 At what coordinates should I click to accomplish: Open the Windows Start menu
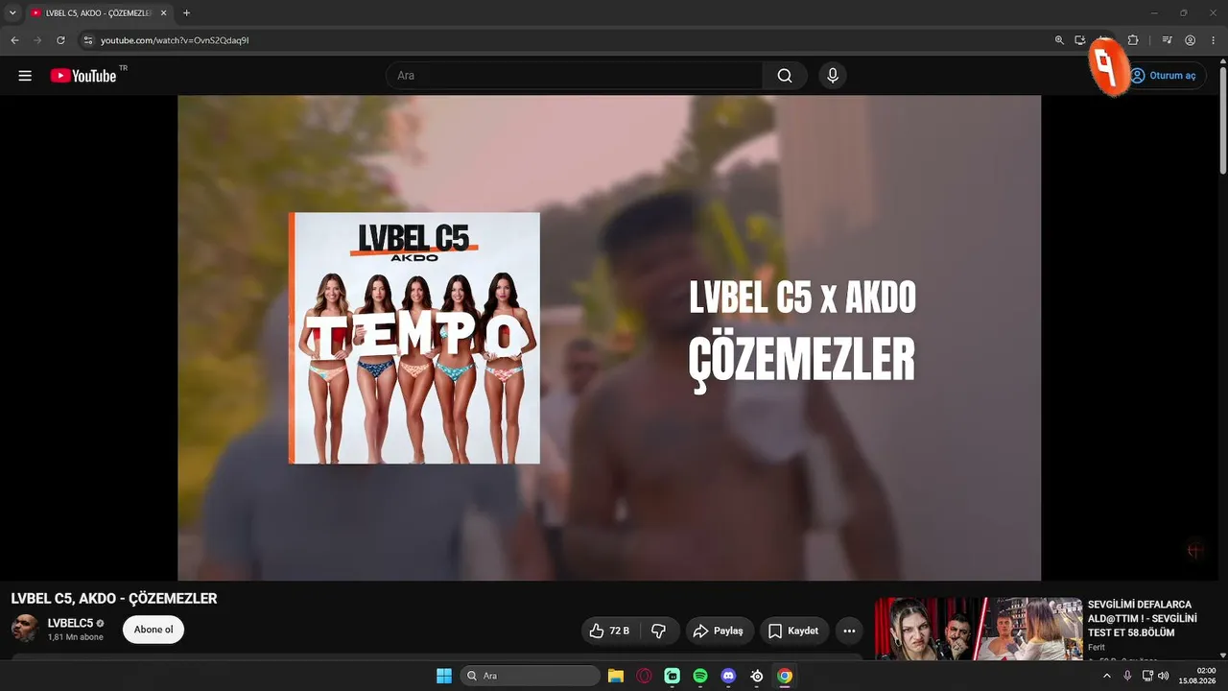click(444, 676)
